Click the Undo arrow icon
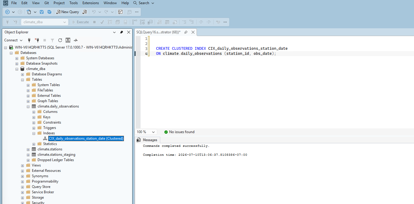The height and width of the screenshot is (204, 414). tap(94, 12)
